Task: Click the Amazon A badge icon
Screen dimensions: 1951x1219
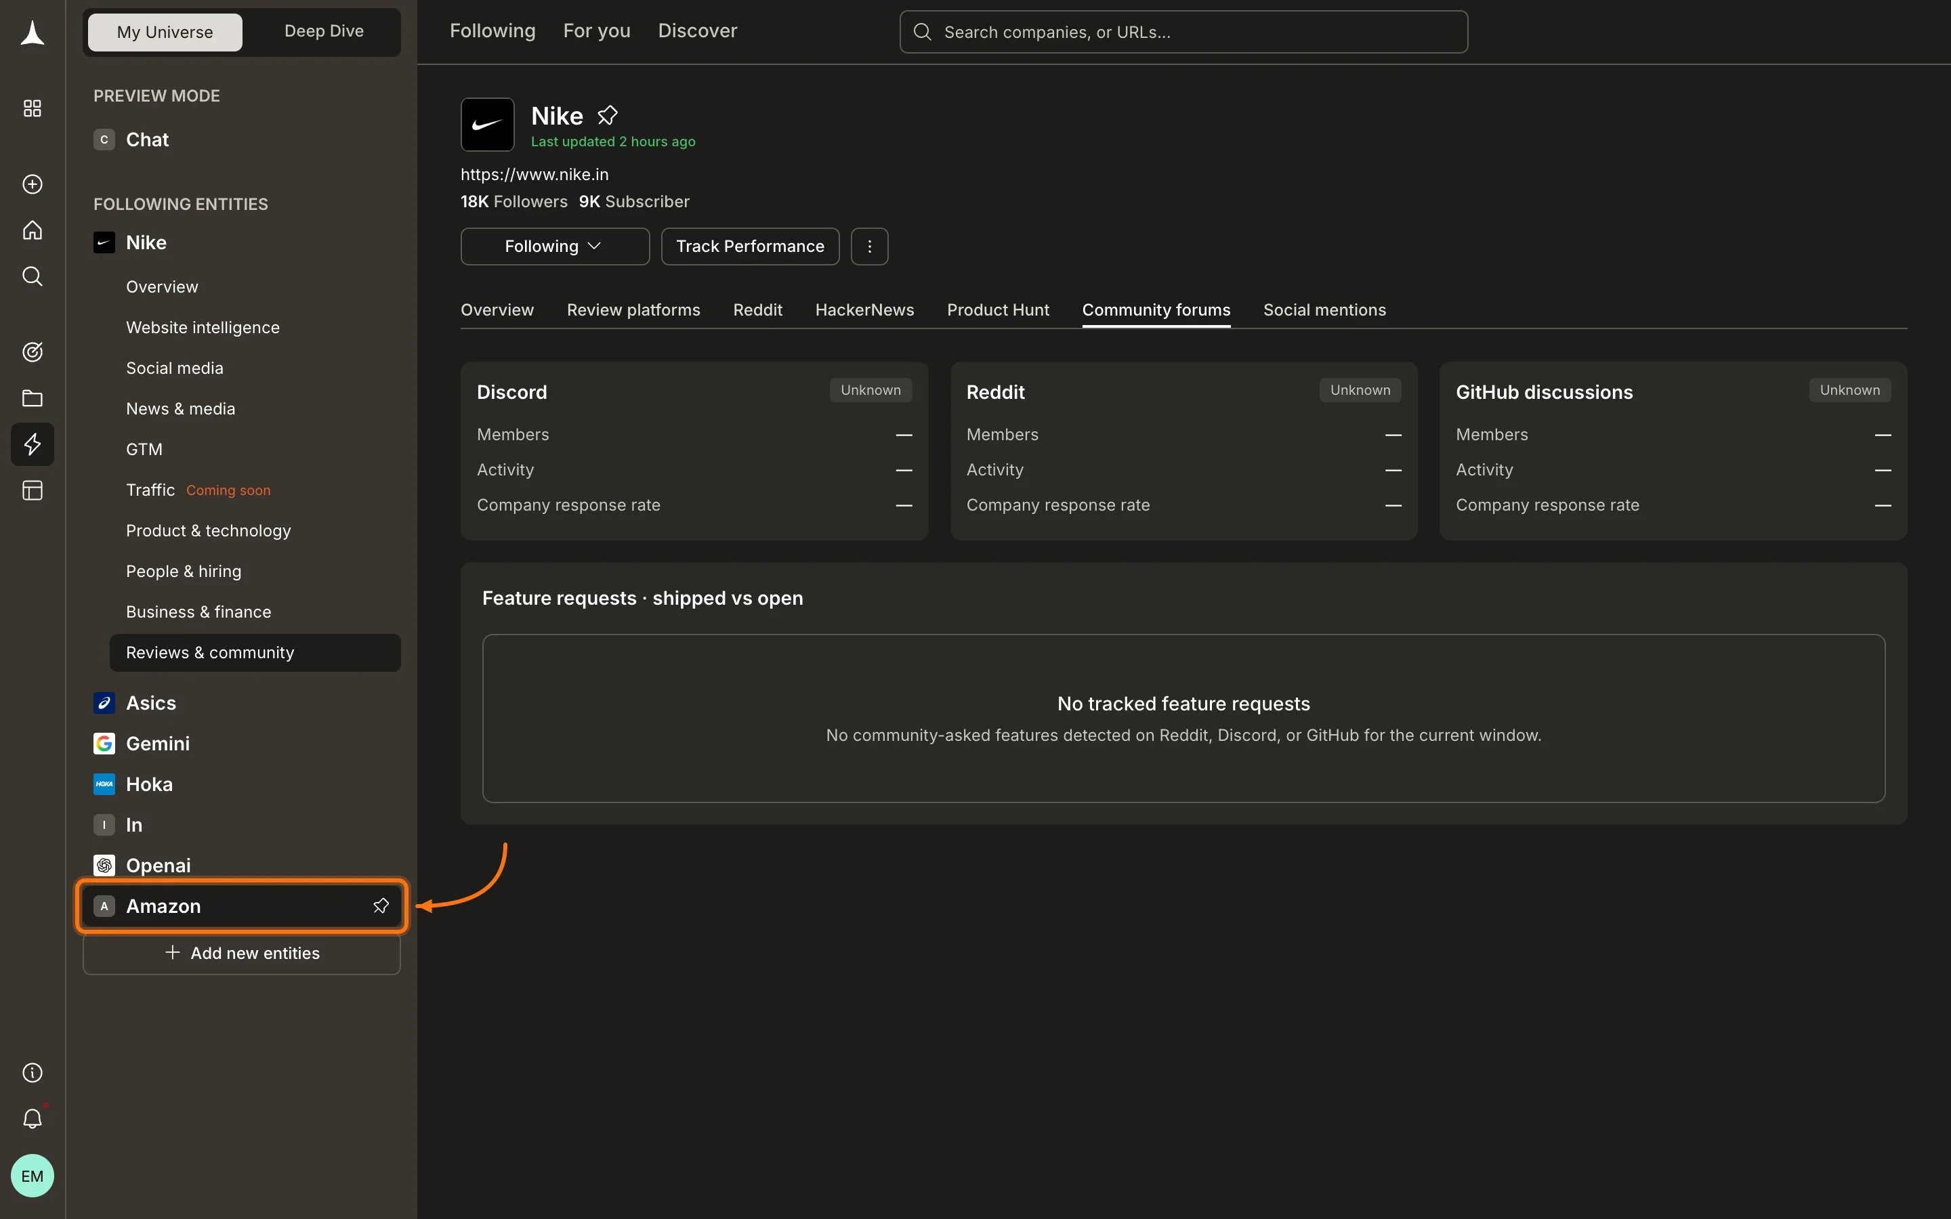Action: (x=104, y=905)
